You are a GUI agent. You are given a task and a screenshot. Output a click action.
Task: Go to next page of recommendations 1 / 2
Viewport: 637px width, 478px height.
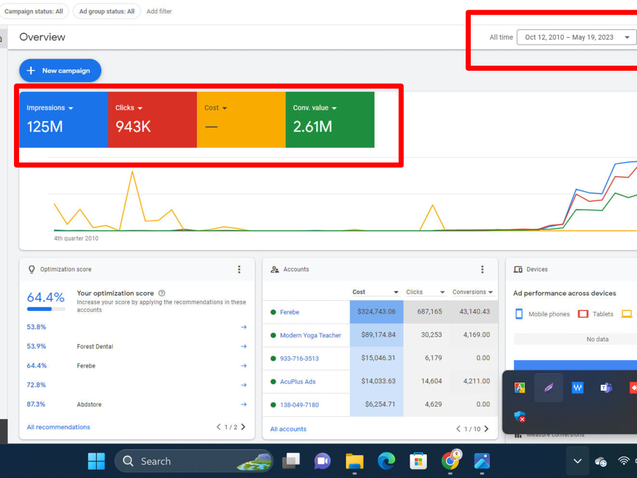pyautogui.click(x=243, y=427)
